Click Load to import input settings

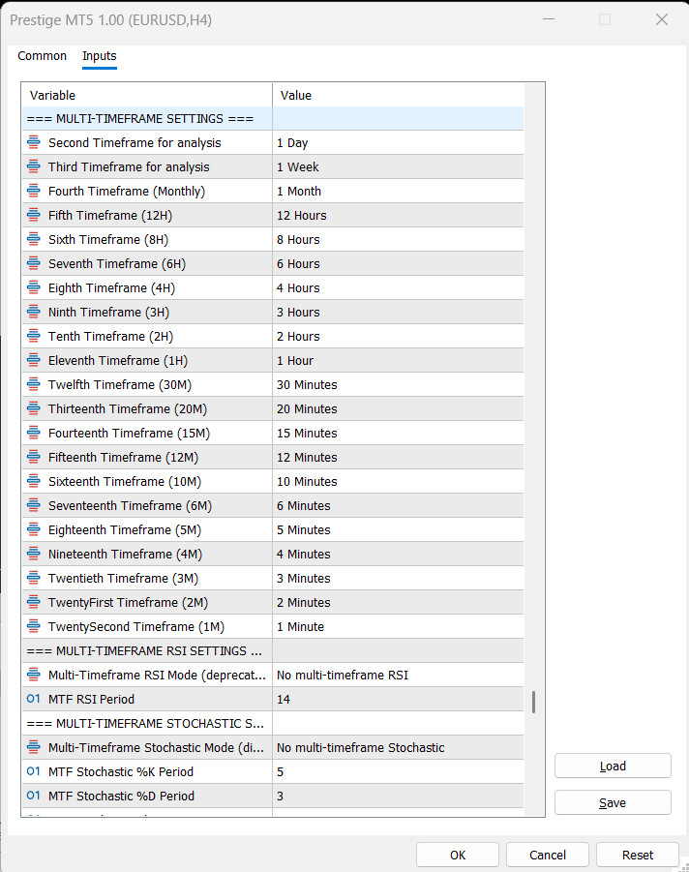[613, 766]
